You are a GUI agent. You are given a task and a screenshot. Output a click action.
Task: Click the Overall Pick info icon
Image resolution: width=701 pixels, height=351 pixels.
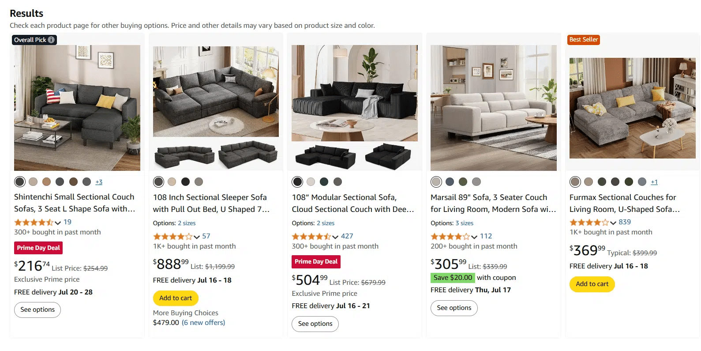point(51,40)
